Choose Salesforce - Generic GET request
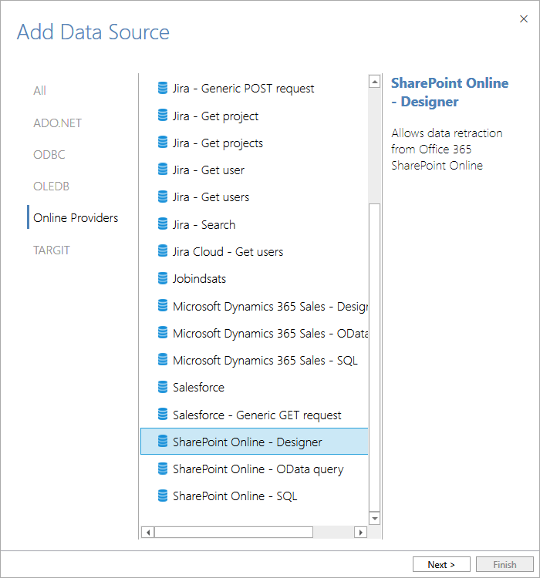 point(254,415)
